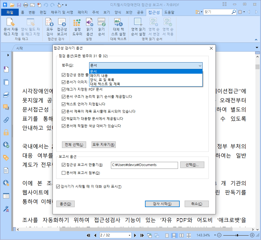
Task: Click 옵션 button in dialog
Action: coord(65,204)
